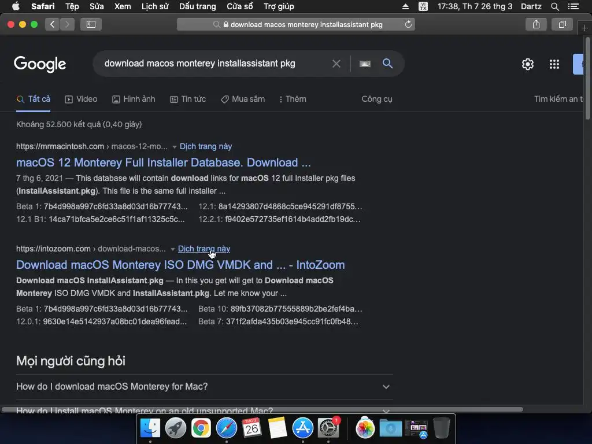
Task: Launch Google Chrome from the Dock
Action: click(201, 428)
